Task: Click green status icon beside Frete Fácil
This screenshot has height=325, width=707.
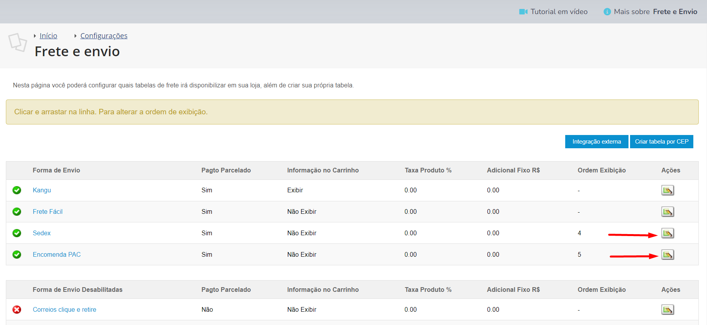Action: [x=17, y=211]
